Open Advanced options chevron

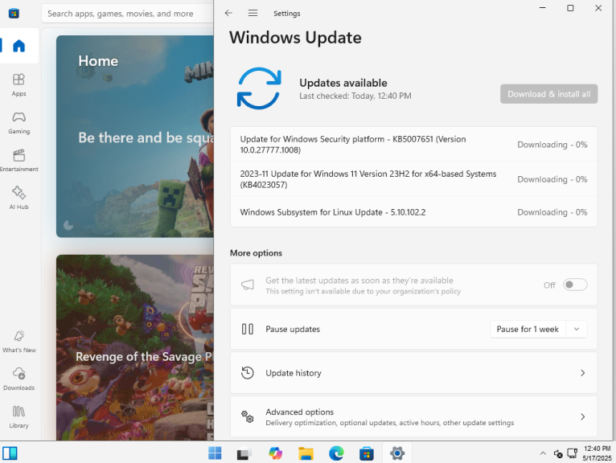[x=582, y=416]
